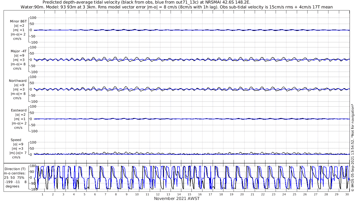Click '|m-o|= 2' in the Minor 86T panel

pyautogui.click(x=18, y=34)
